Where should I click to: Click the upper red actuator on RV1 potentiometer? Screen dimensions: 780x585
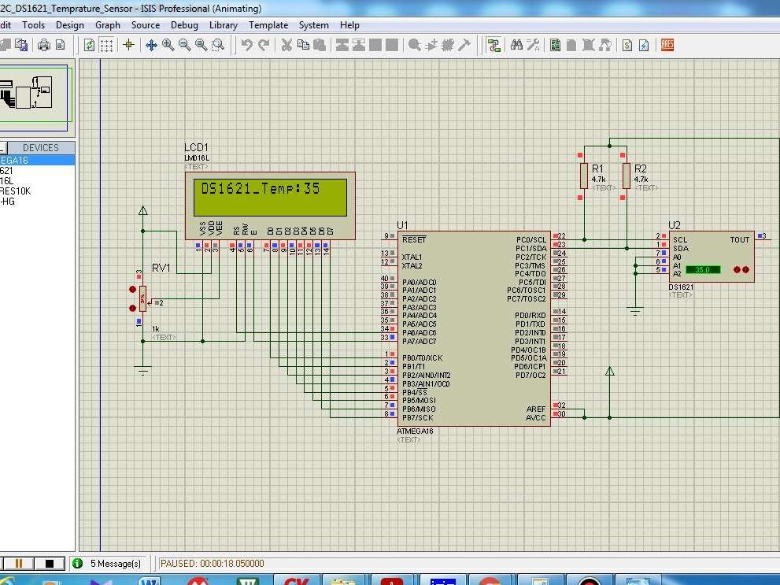(132, 289)
